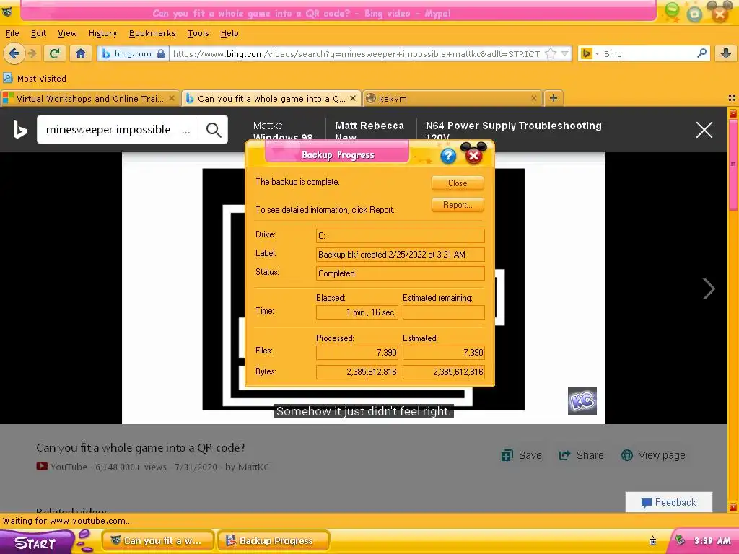Image resolution: width=739 pixels, height=554 pixels.
Task: Save the video with the Save button
Action: (521, 455)
